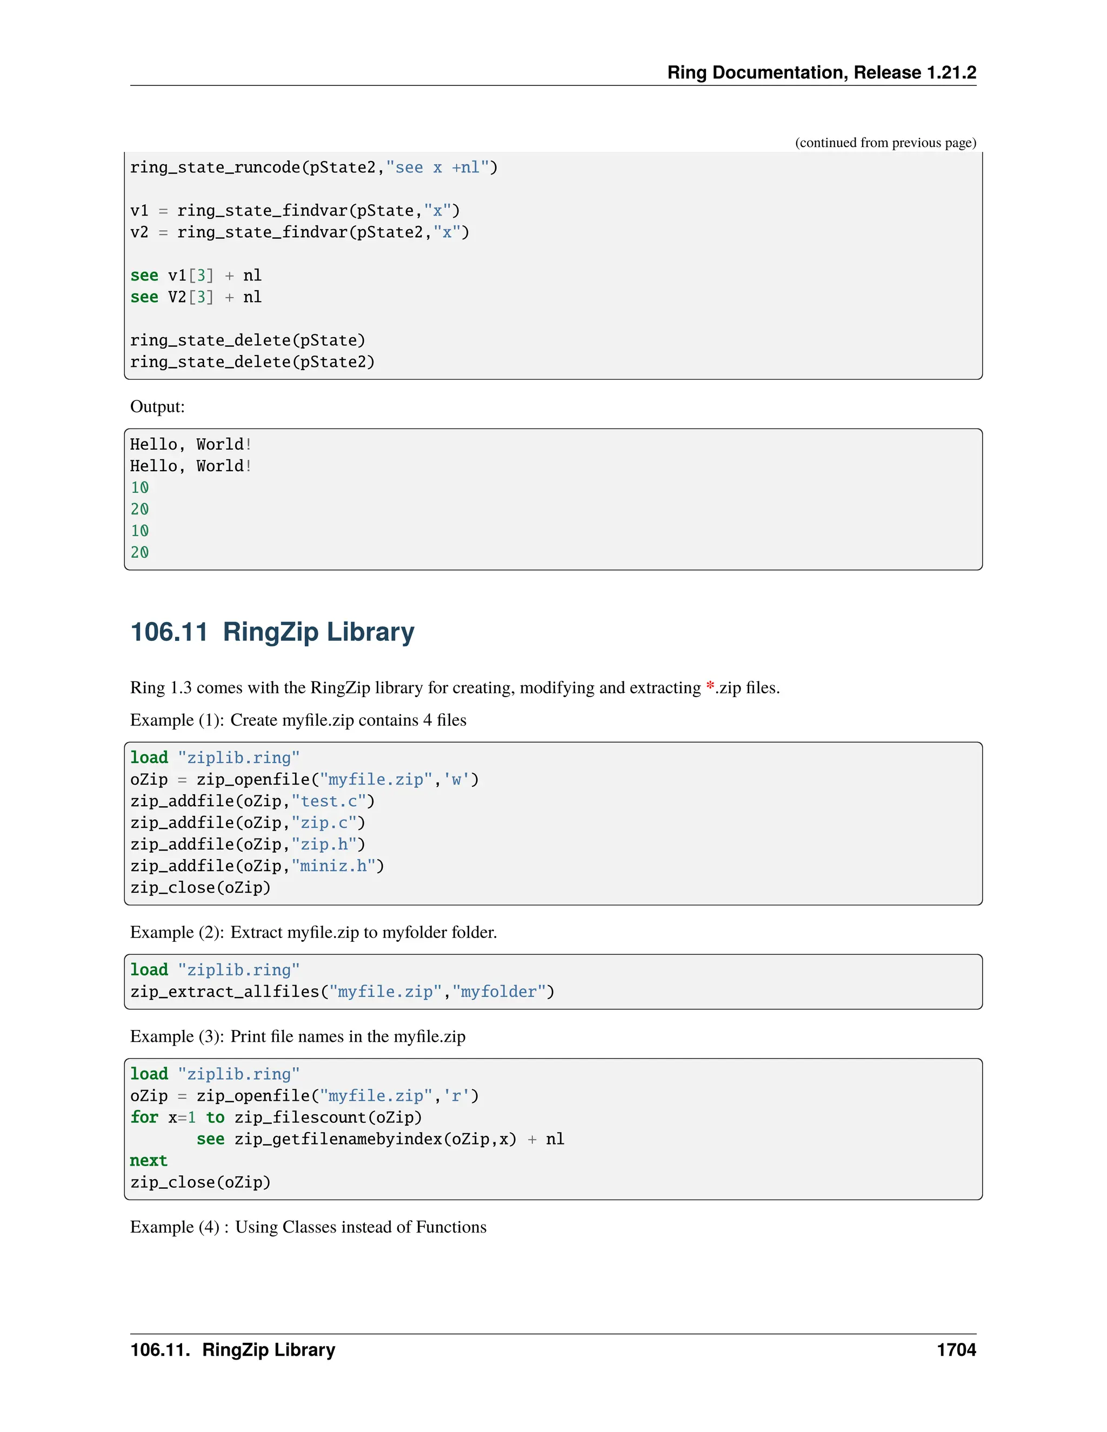The height and width of the screenshot is (1432, 1107).
Task: Click the ring_state_delete(pState2) line
Action: tap(252, 362)
